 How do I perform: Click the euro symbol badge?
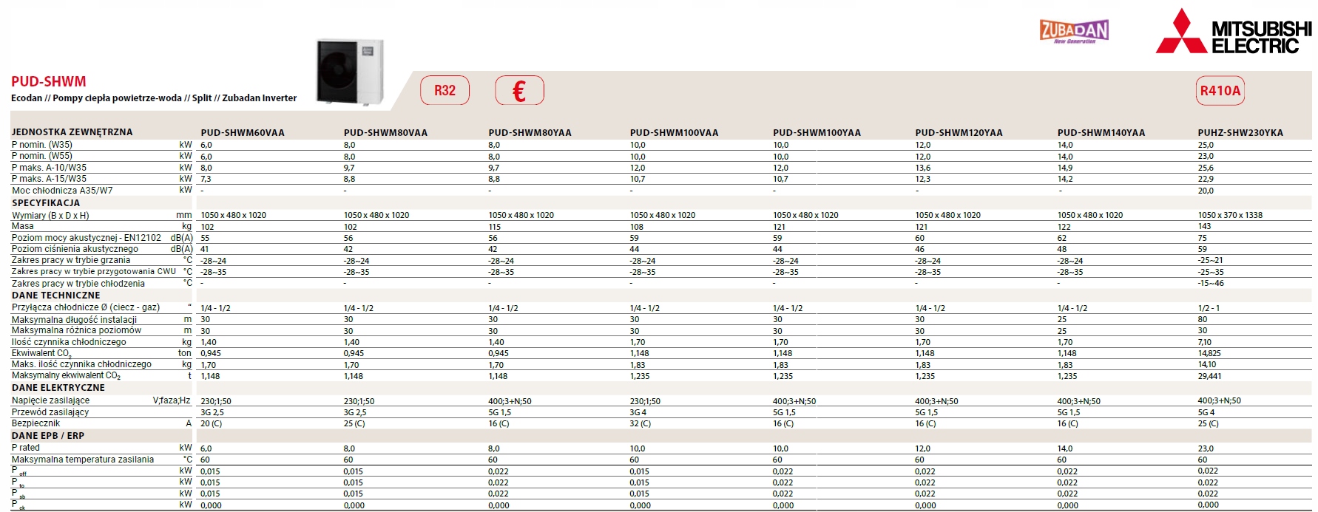point(519,90)
